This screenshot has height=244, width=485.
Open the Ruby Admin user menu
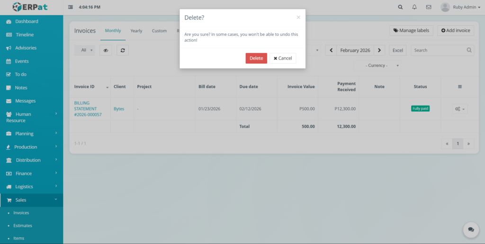point(460,7)
